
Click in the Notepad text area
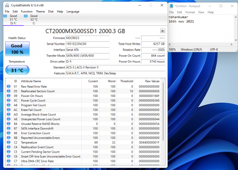point(201,28)
